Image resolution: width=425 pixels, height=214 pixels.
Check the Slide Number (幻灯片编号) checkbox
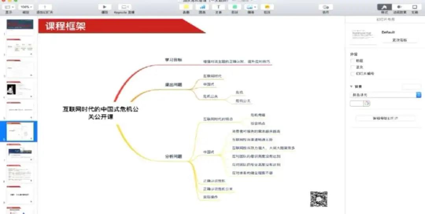coord(352,73)
